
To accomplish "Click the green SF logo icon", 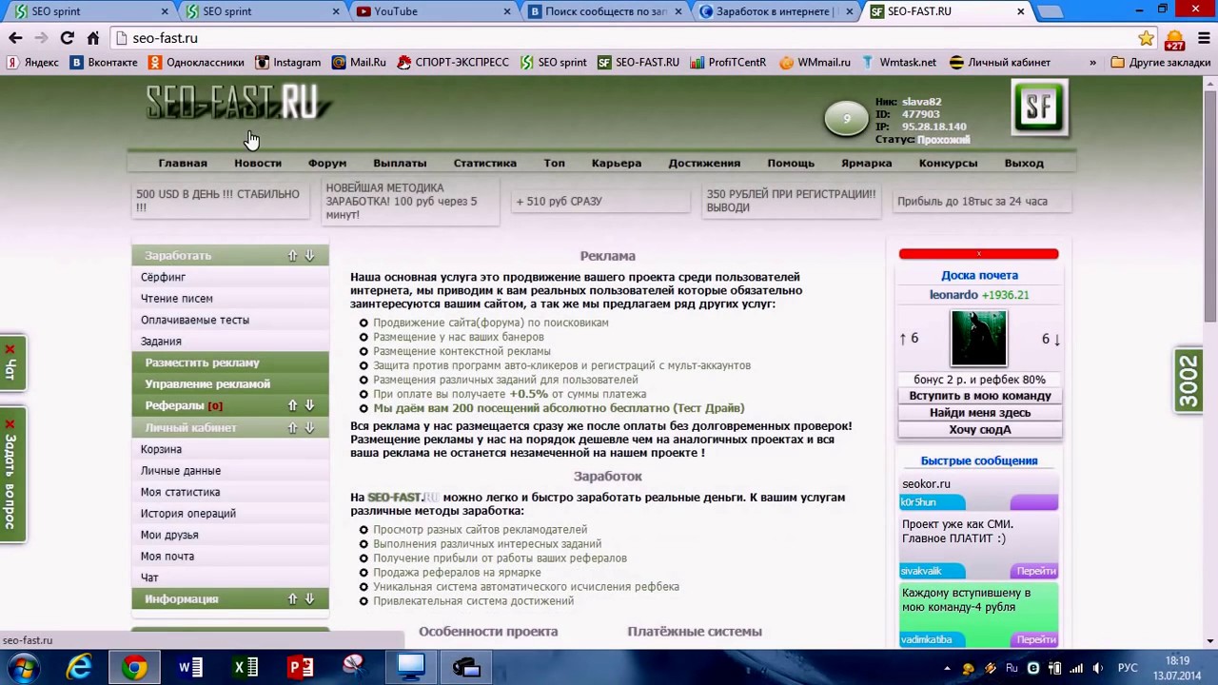I will pyautogui.click(x=1039, y=108).
